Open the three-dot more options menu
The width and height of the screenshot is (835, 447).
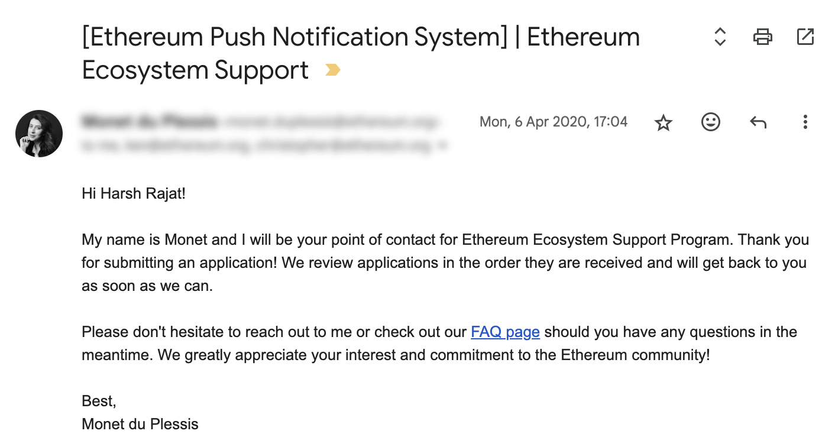805,122
